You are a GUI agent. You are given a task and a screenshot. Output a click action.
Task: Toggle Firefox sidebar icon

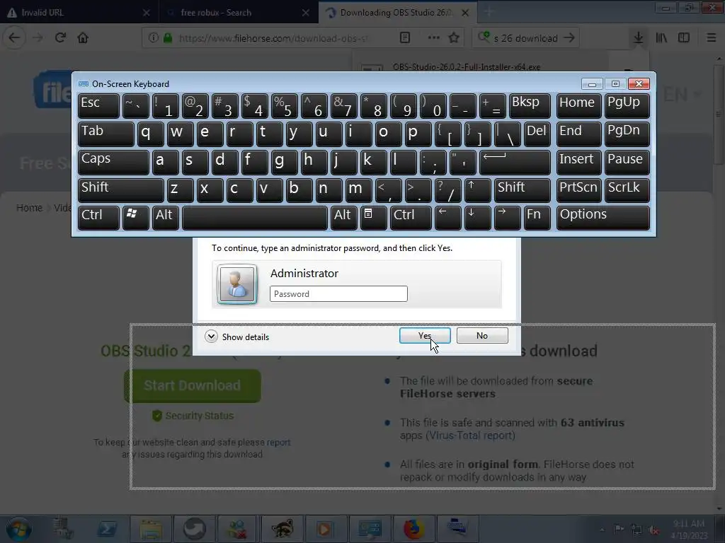coord(684,38)
